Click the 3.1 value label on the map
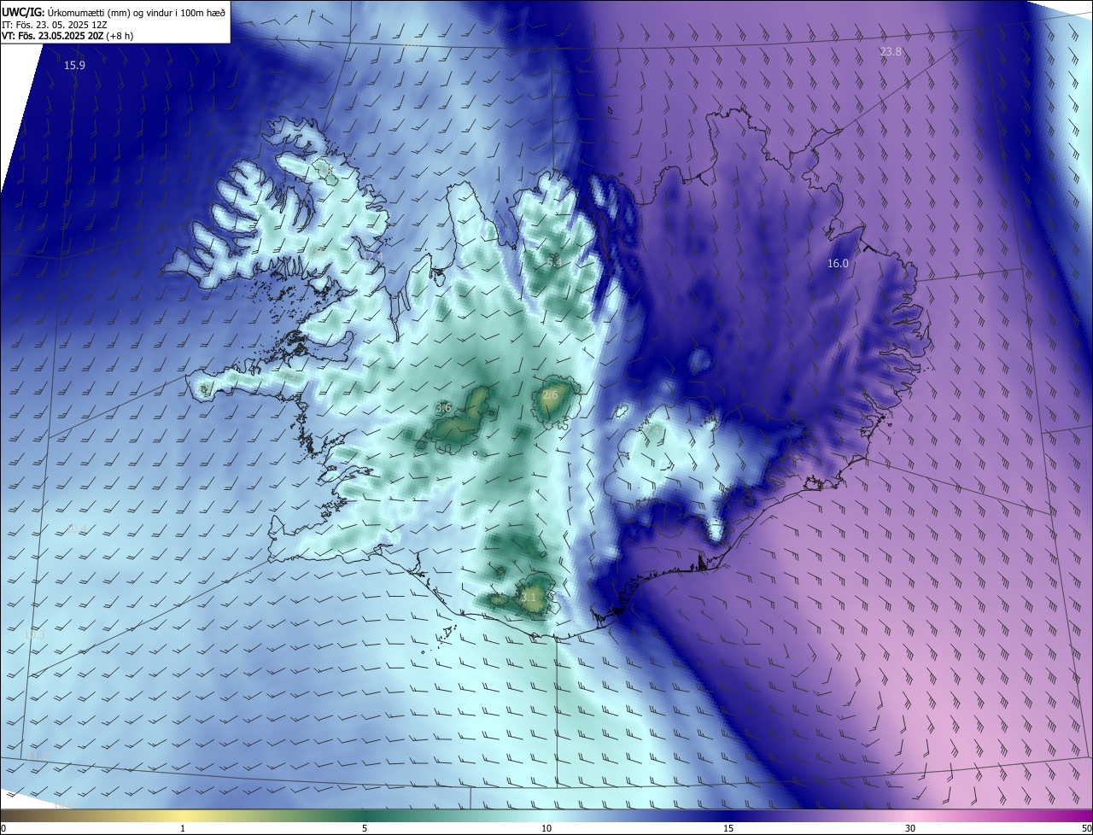 (529, 597)
